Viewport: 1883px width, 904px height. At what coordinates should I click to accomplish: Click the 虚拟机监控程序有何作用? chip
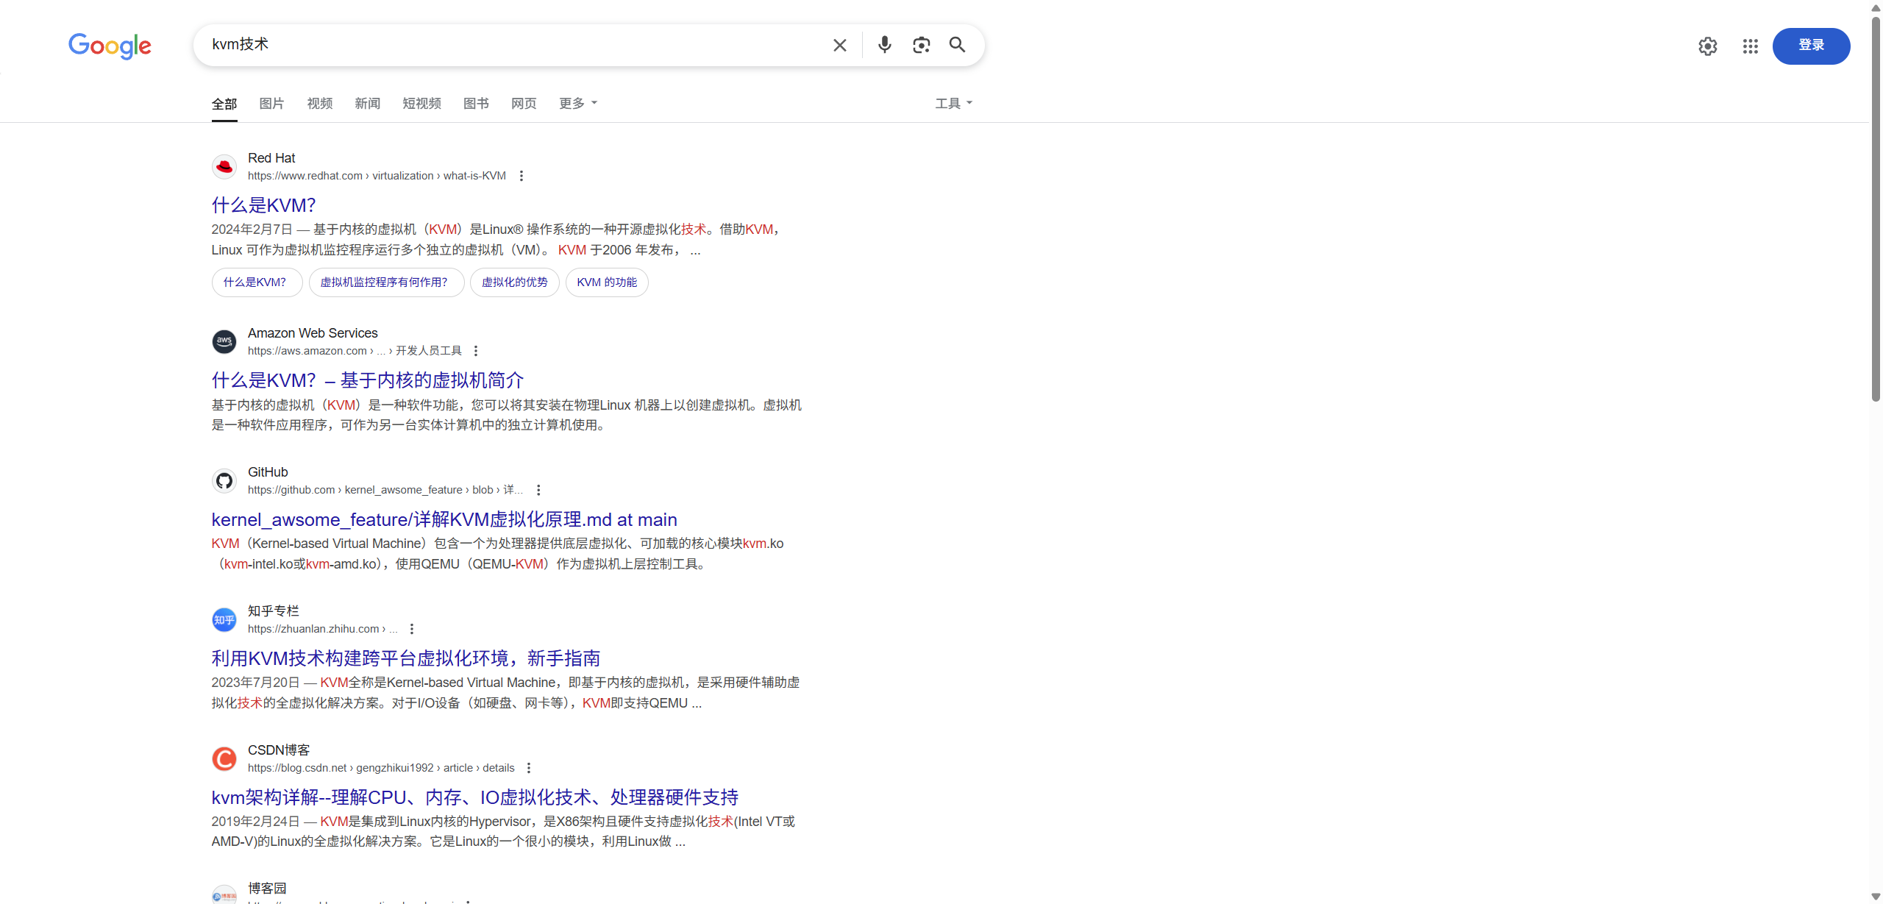click(x=386, y=282)
